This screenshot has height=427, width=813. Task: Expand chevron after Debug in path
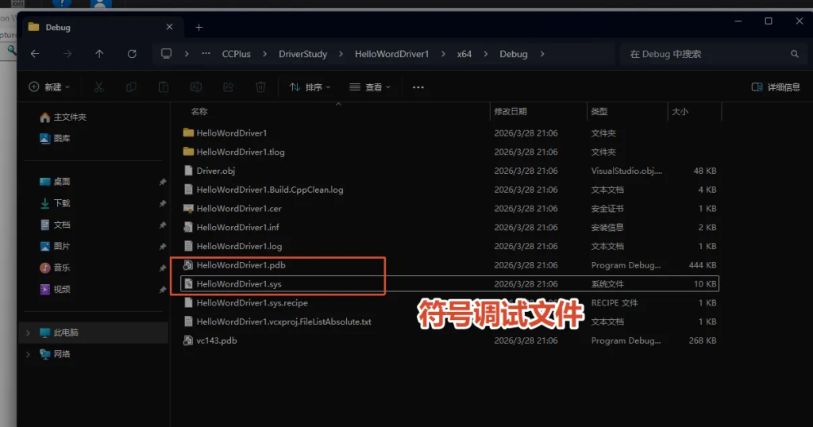[541, 54]
